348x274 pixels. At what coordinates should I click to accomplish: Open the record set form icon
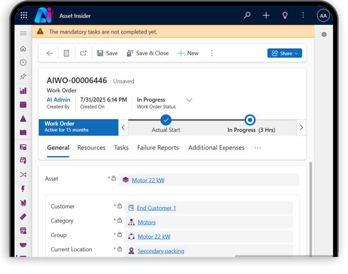66,53
